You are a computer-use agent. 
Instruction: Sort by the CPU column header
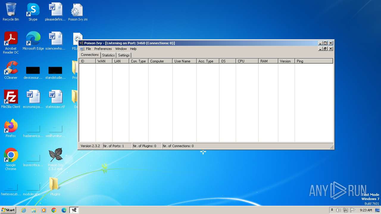(247, 61)
